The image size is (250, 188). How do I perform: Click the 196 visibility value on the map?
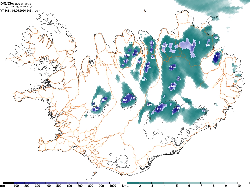[x=127, y=55]
